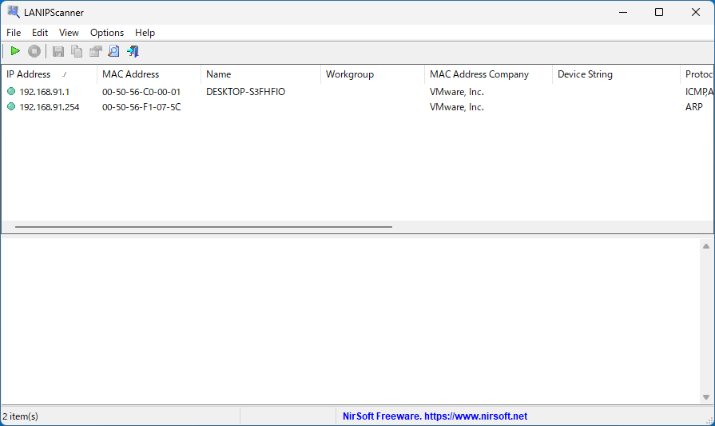Screen dimensions: 715x426
Task: Click the DESKTOP-S3FHFIO name cell
Action: 245,92
